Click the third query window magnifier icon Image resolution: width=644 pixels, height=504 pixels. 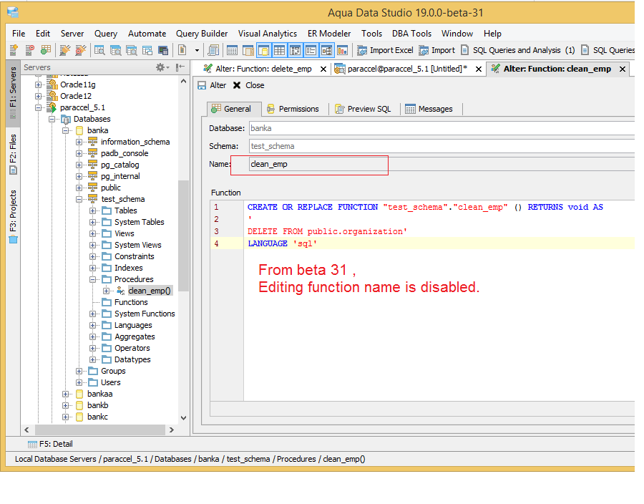click(x=132, y=50)
